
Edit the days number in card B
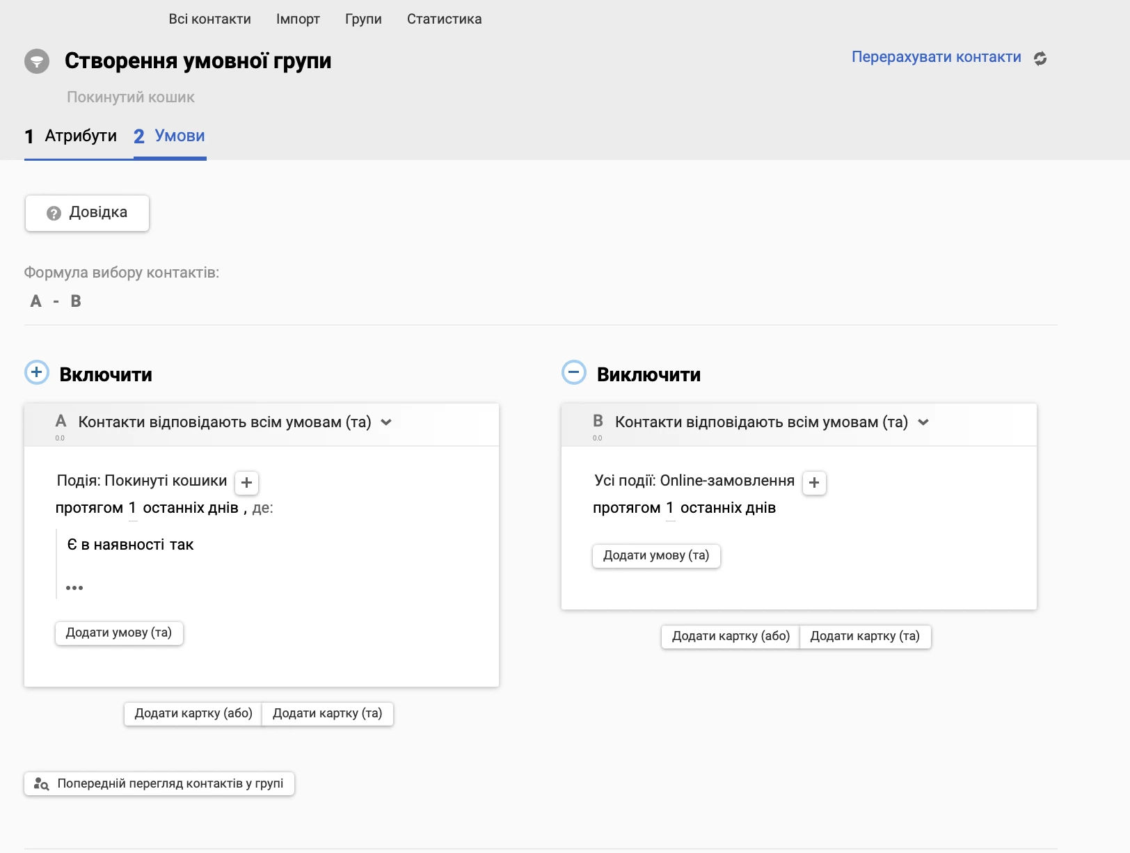tap(669, 509)
